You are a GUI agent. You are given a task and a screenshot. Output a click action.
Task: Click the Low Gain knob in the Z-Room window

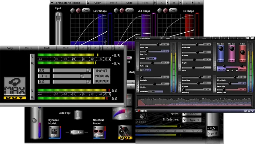tap(221, 49)
